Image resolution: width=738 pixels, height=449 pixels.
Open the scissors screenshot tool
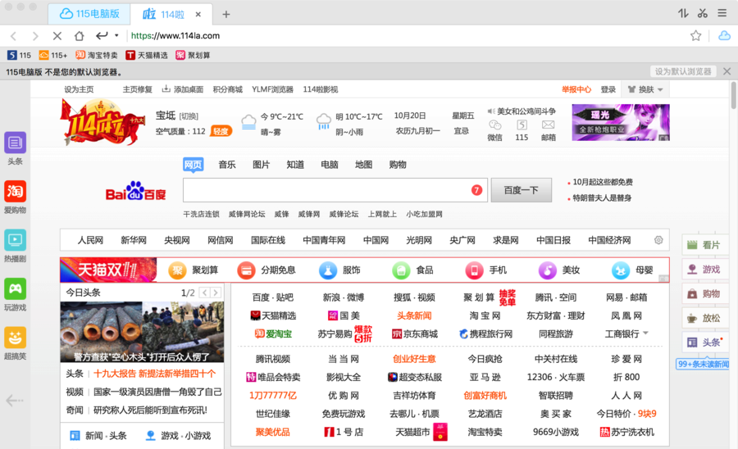703,13
